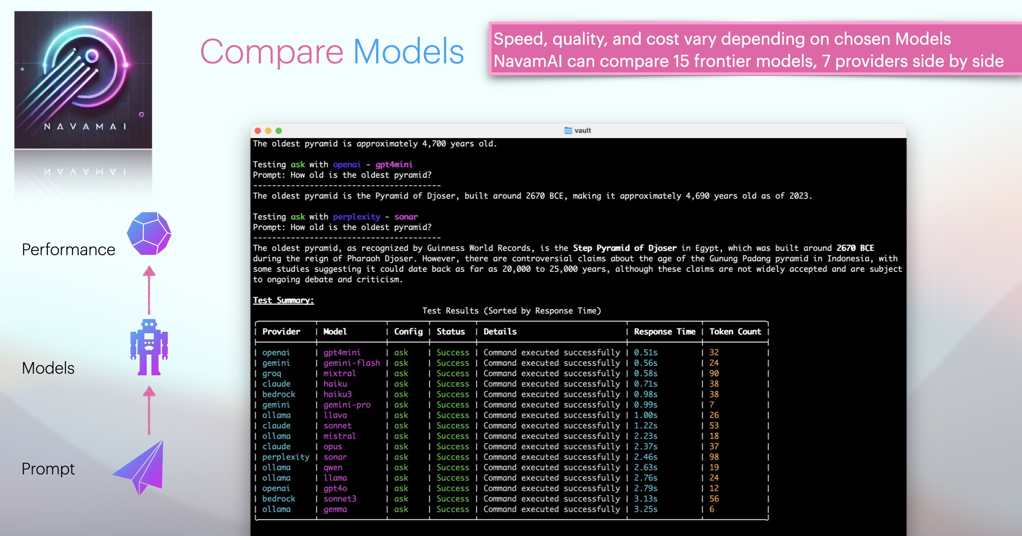This screenshot has height=536, width=1022.
Task: Click the 'Response Time' column header
Action: coord(665,331)
